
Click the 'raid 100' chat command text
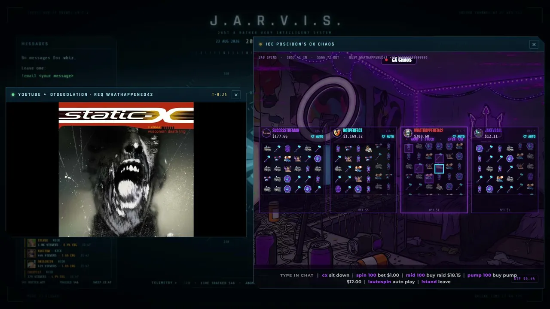tap(415, 275)
